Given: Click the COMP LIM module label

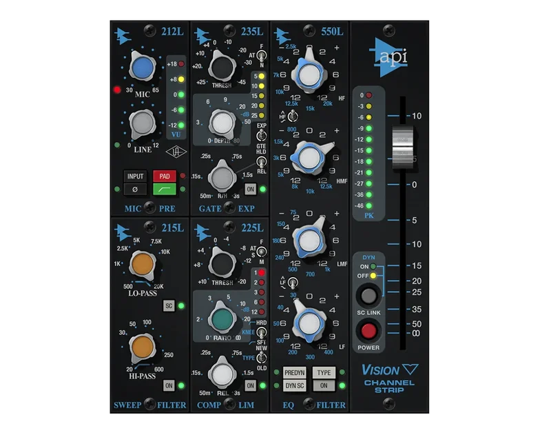Looking at the screenshot, I should tap(225, 405).
